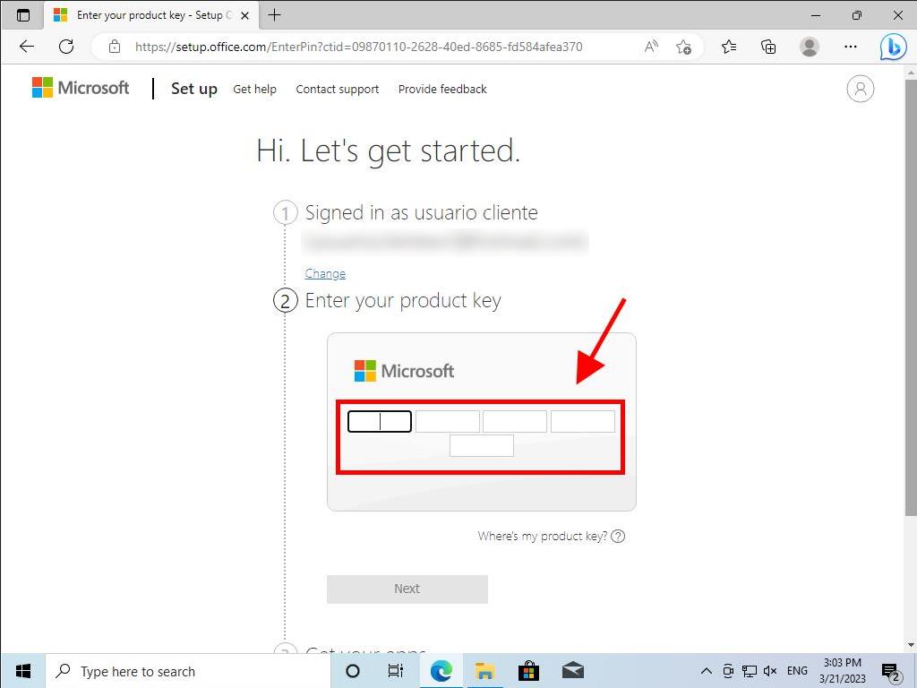Screen dimensions: 917x688
Task: Open the notifications center in the taskbar
Action: tap(889, 671)
